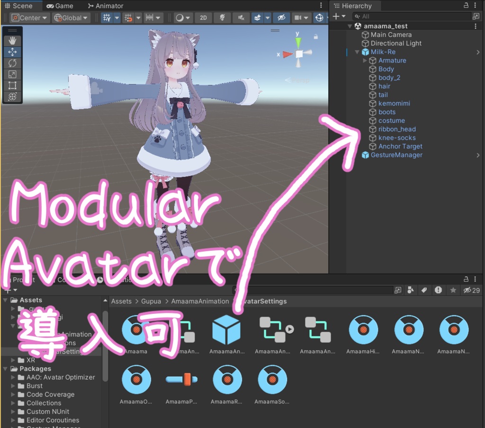Image resolution: width=485 pixels, height=428 pixels.
Task: Select the AmaamaP... parameters asset
Action: (x=181, y=385)
